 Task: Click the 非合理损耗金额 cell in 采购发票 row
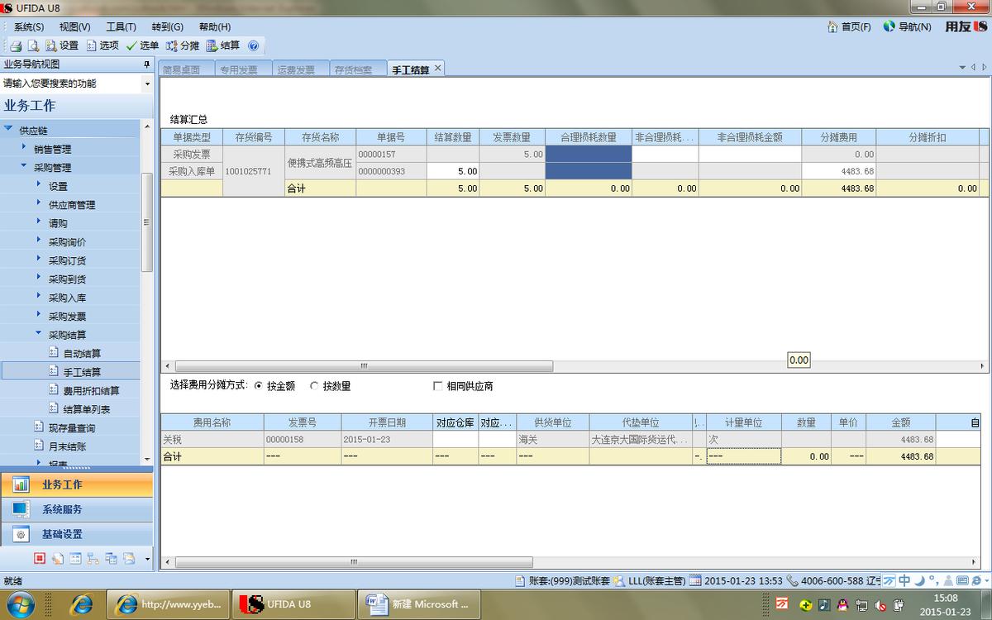[749, 154]
